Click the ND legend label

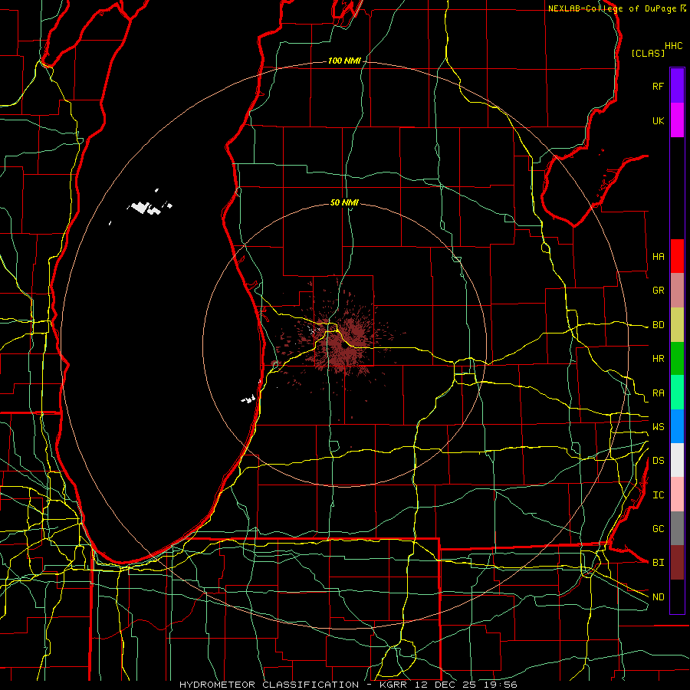click(658, 597)
